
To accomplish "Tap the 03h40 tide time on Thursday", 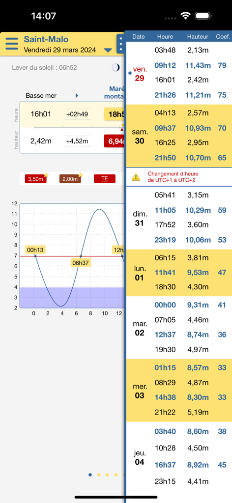I will pos(165,431).
